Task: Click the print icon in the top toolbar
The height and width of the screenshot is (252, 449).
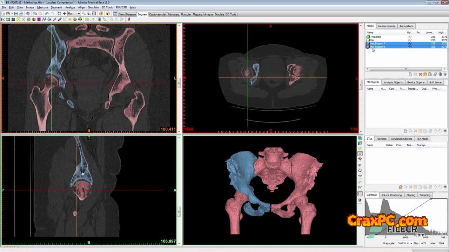Action: point(21,14)
